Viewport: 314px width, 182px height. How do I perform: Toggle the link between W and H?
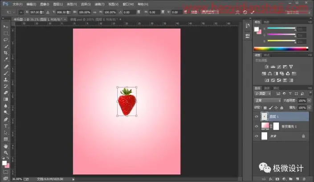[x=95, y=12]
